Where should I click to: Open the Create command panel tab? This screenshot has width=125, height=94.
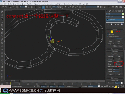tap(107, 11)
